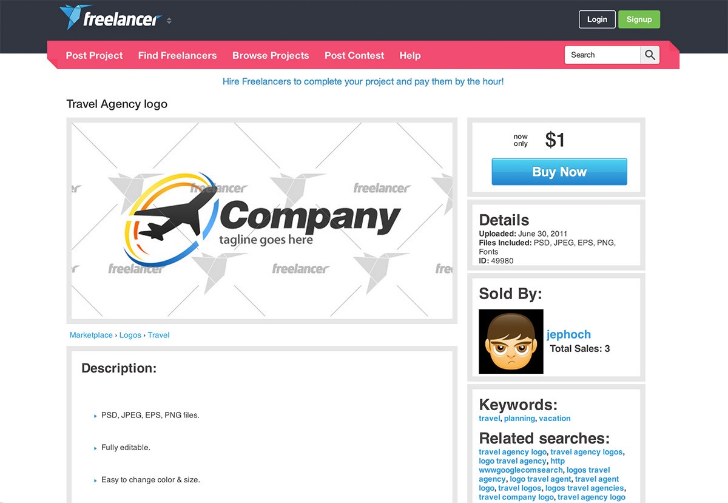Open the dropdown arrows beside the Freelancer logo
The height and width of the screenshot is (503, 728).
pos(169,21)
